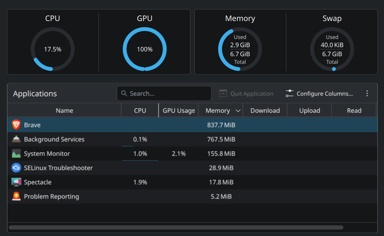Sort by Memory column dropdown arrow
The image size is (384, 236).
[238, 111]
